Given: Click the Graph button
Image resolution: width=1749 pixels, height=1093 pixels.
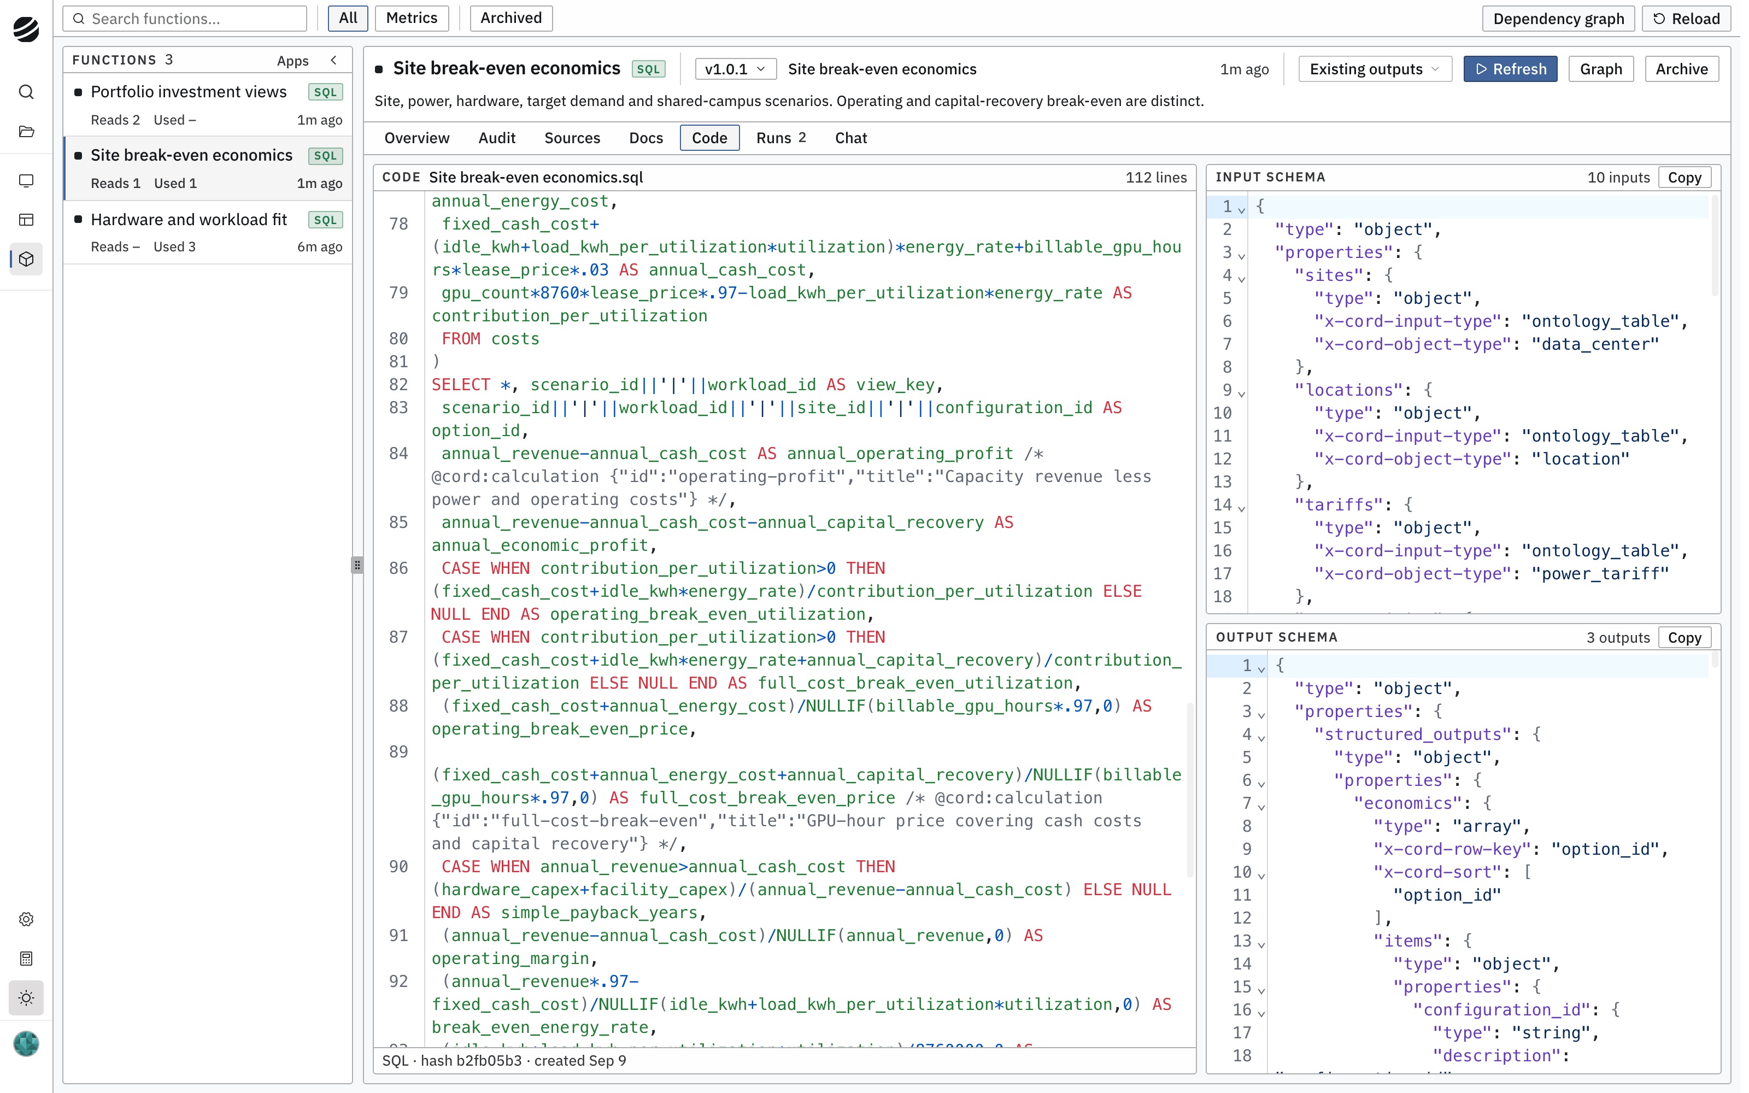Looking at the screenshot, I should [x=1601, y=69].
